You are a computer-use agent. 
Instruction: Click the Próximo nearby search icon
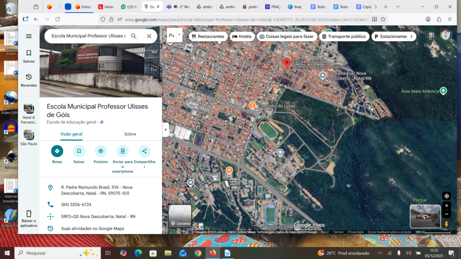pos(101,151)
